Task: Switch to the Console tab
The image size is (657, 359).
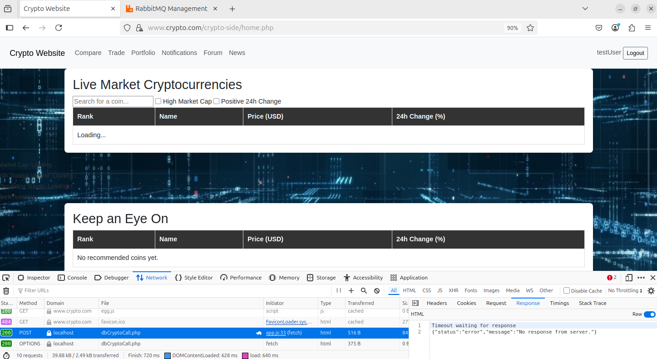Action: [x=72, y=278]
